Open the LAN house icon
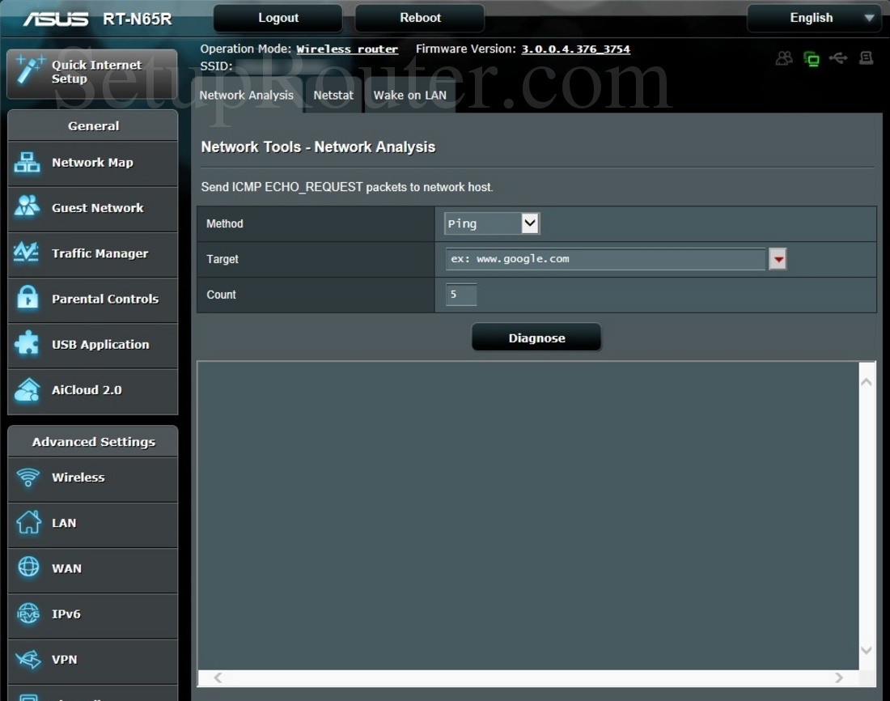This screenshot has width=890, height=701. pyautogui.click(x=28, y=523)
